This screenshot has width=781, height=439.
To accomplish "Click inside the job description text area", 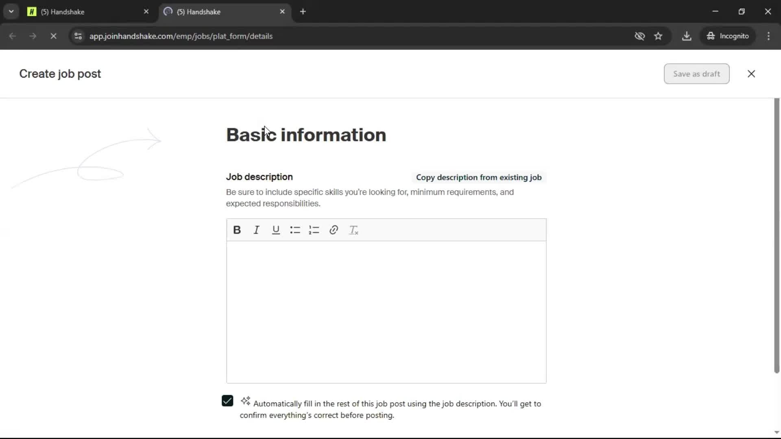I will [386, 312].
